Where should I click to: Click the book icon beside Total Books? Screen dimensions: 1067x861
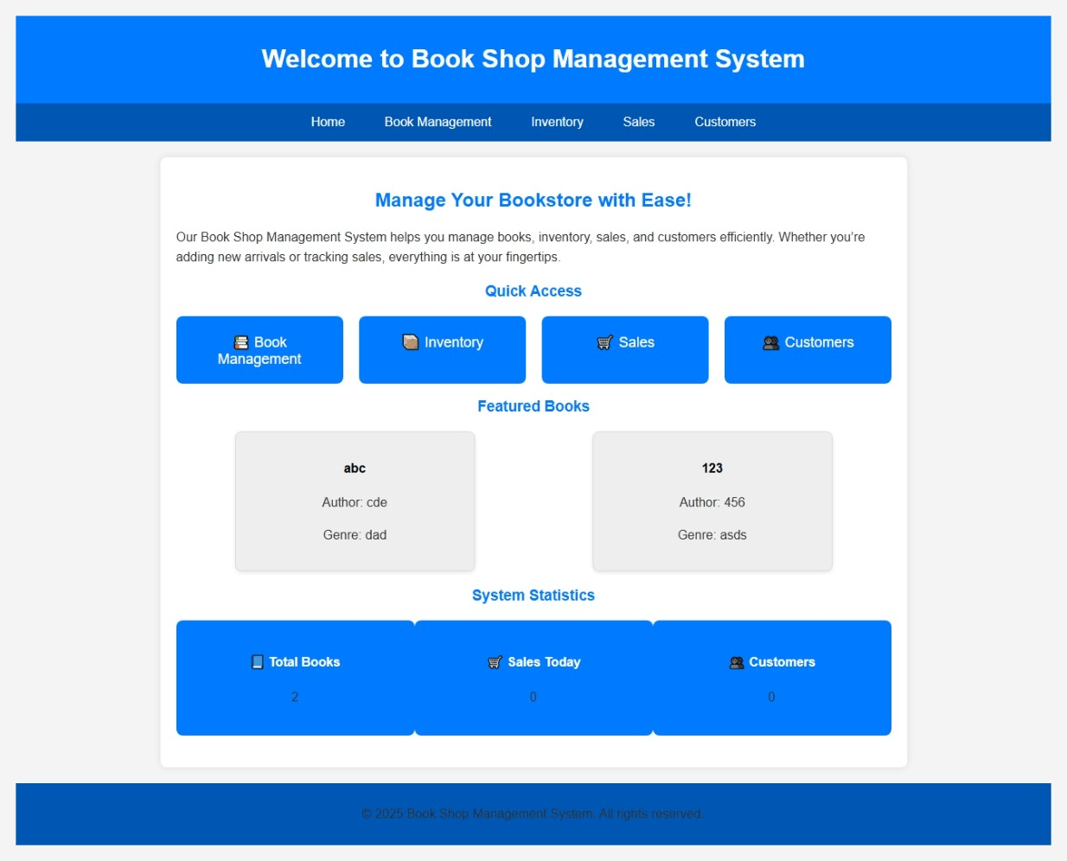click(x=257, y=662)
